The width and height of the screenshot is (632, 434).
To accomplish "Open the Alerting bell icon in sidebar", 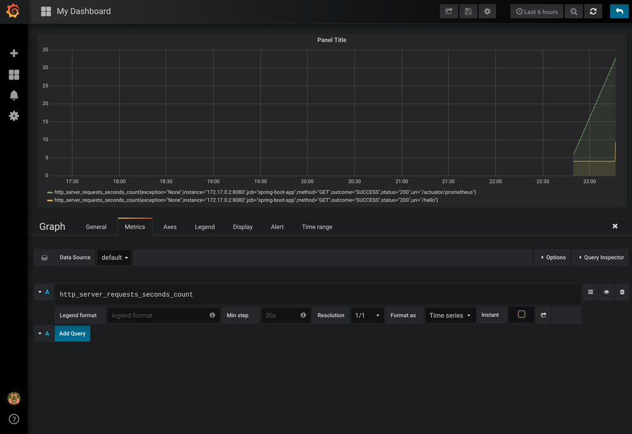I will 14,95.
